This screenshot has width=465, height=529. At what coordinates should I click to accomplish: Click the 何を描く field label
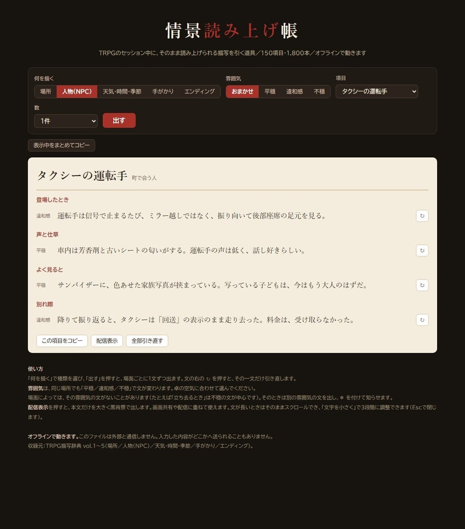tap(44, 79)
